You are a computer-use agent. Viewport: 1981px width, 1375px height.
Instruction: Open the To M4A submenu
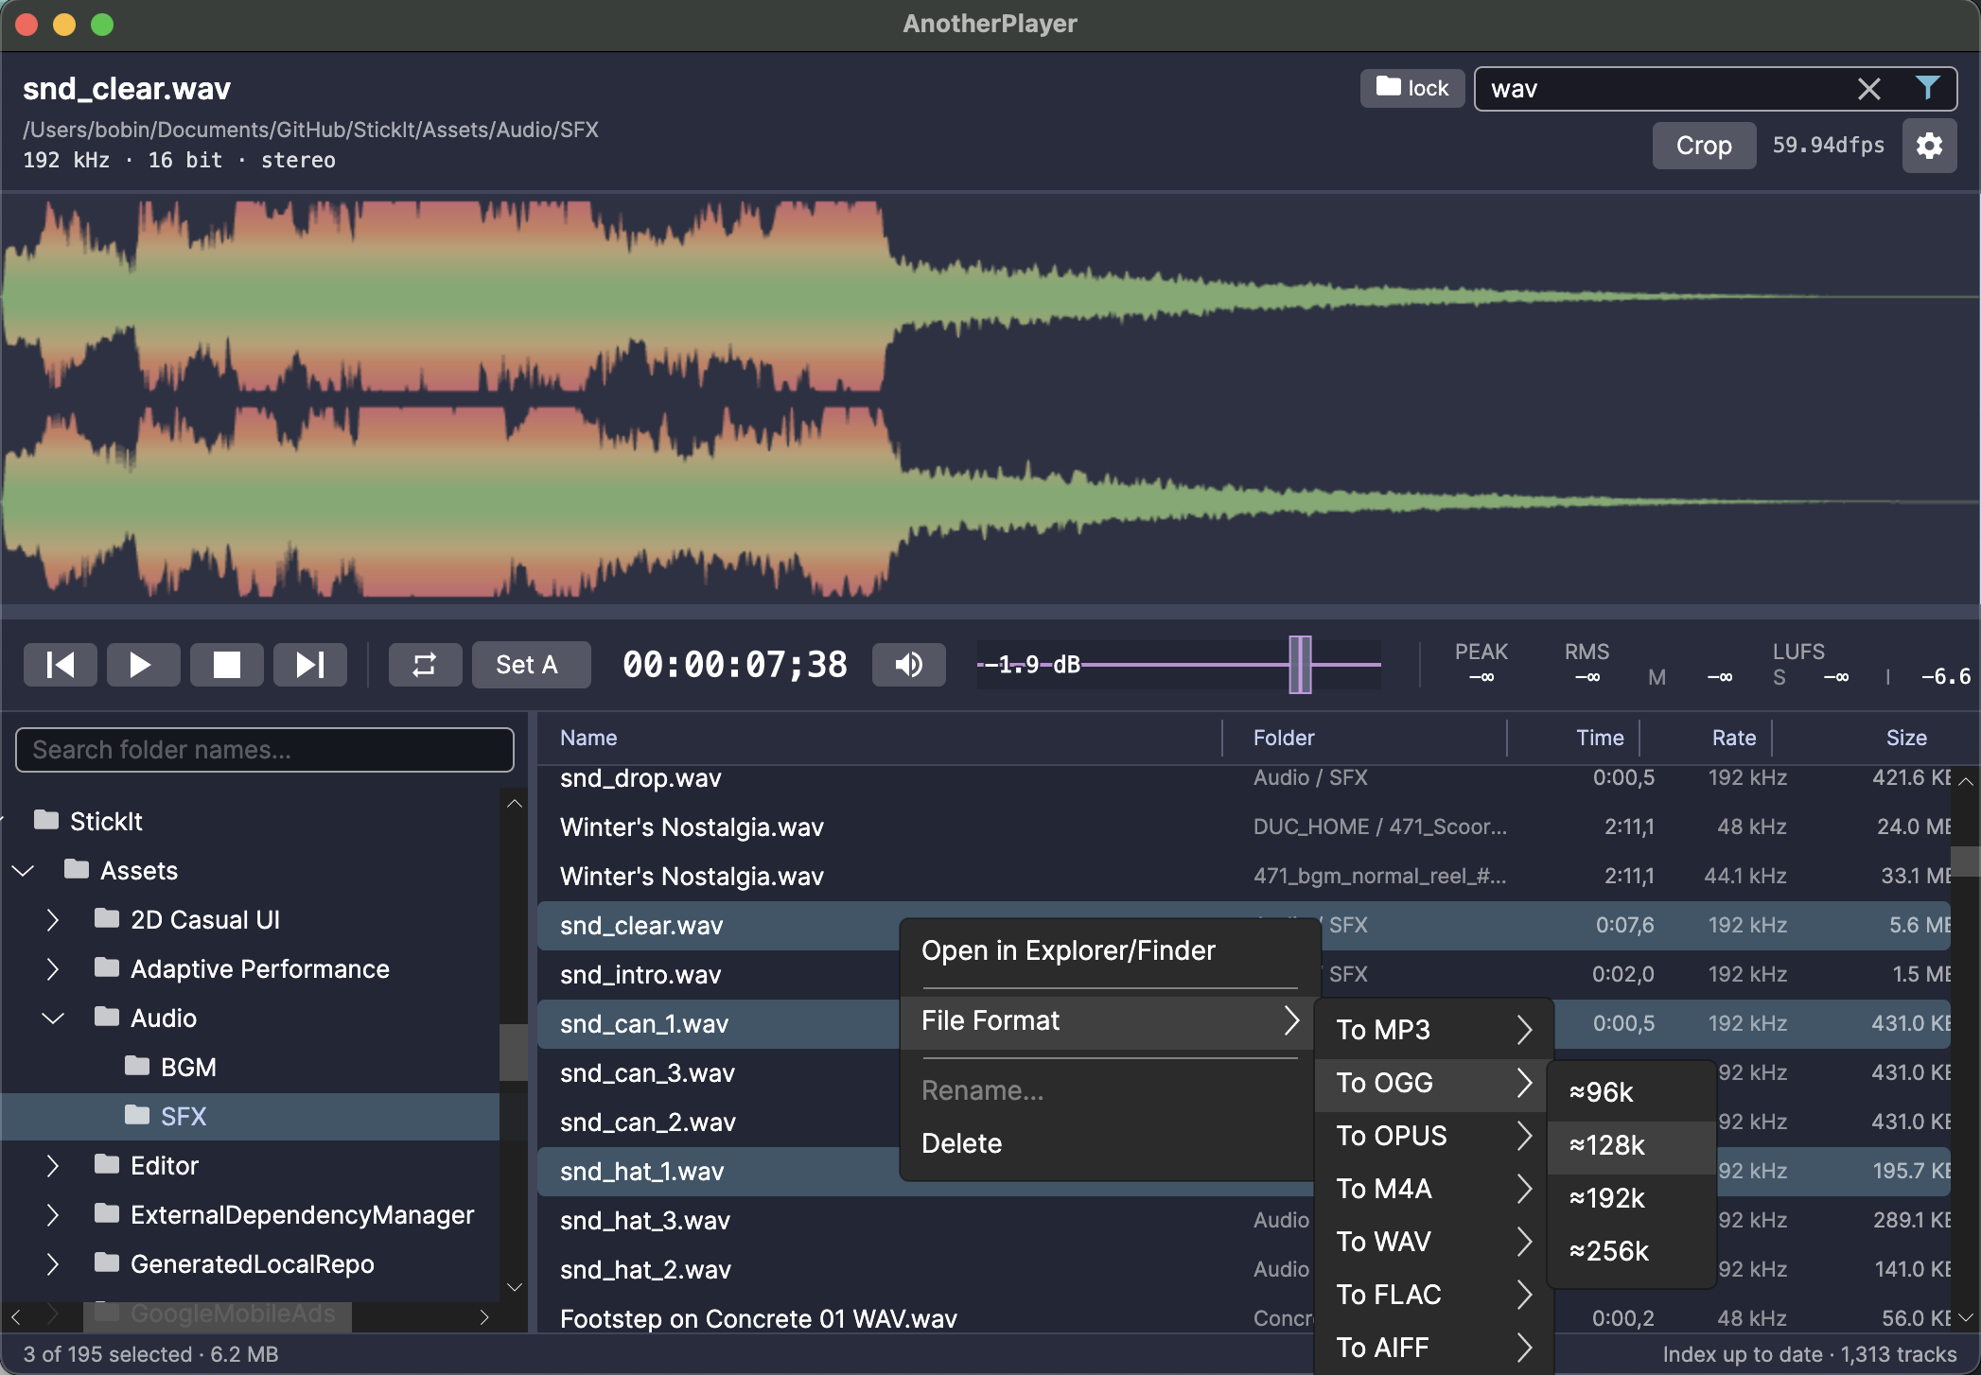point(1433,1189)
